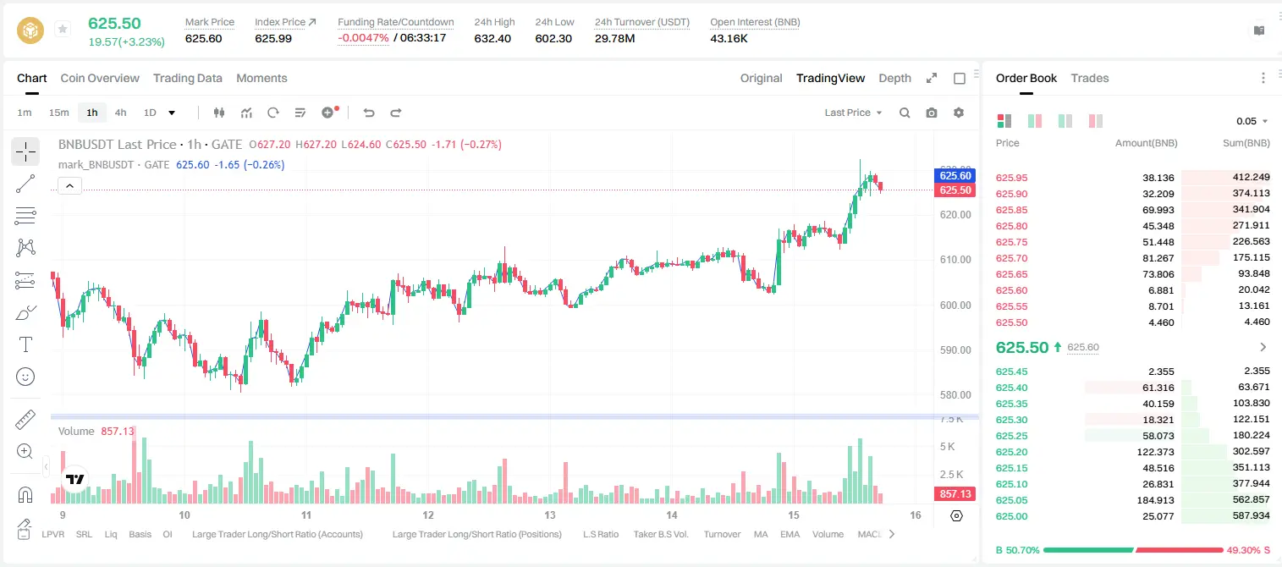
Task: Open the Index Price link
Action: click(285, 22)
